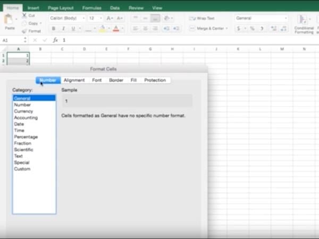This screenshot has width=319, height=239.
Task: Open the Insert ribbon tab
Action: coord(33,8)
